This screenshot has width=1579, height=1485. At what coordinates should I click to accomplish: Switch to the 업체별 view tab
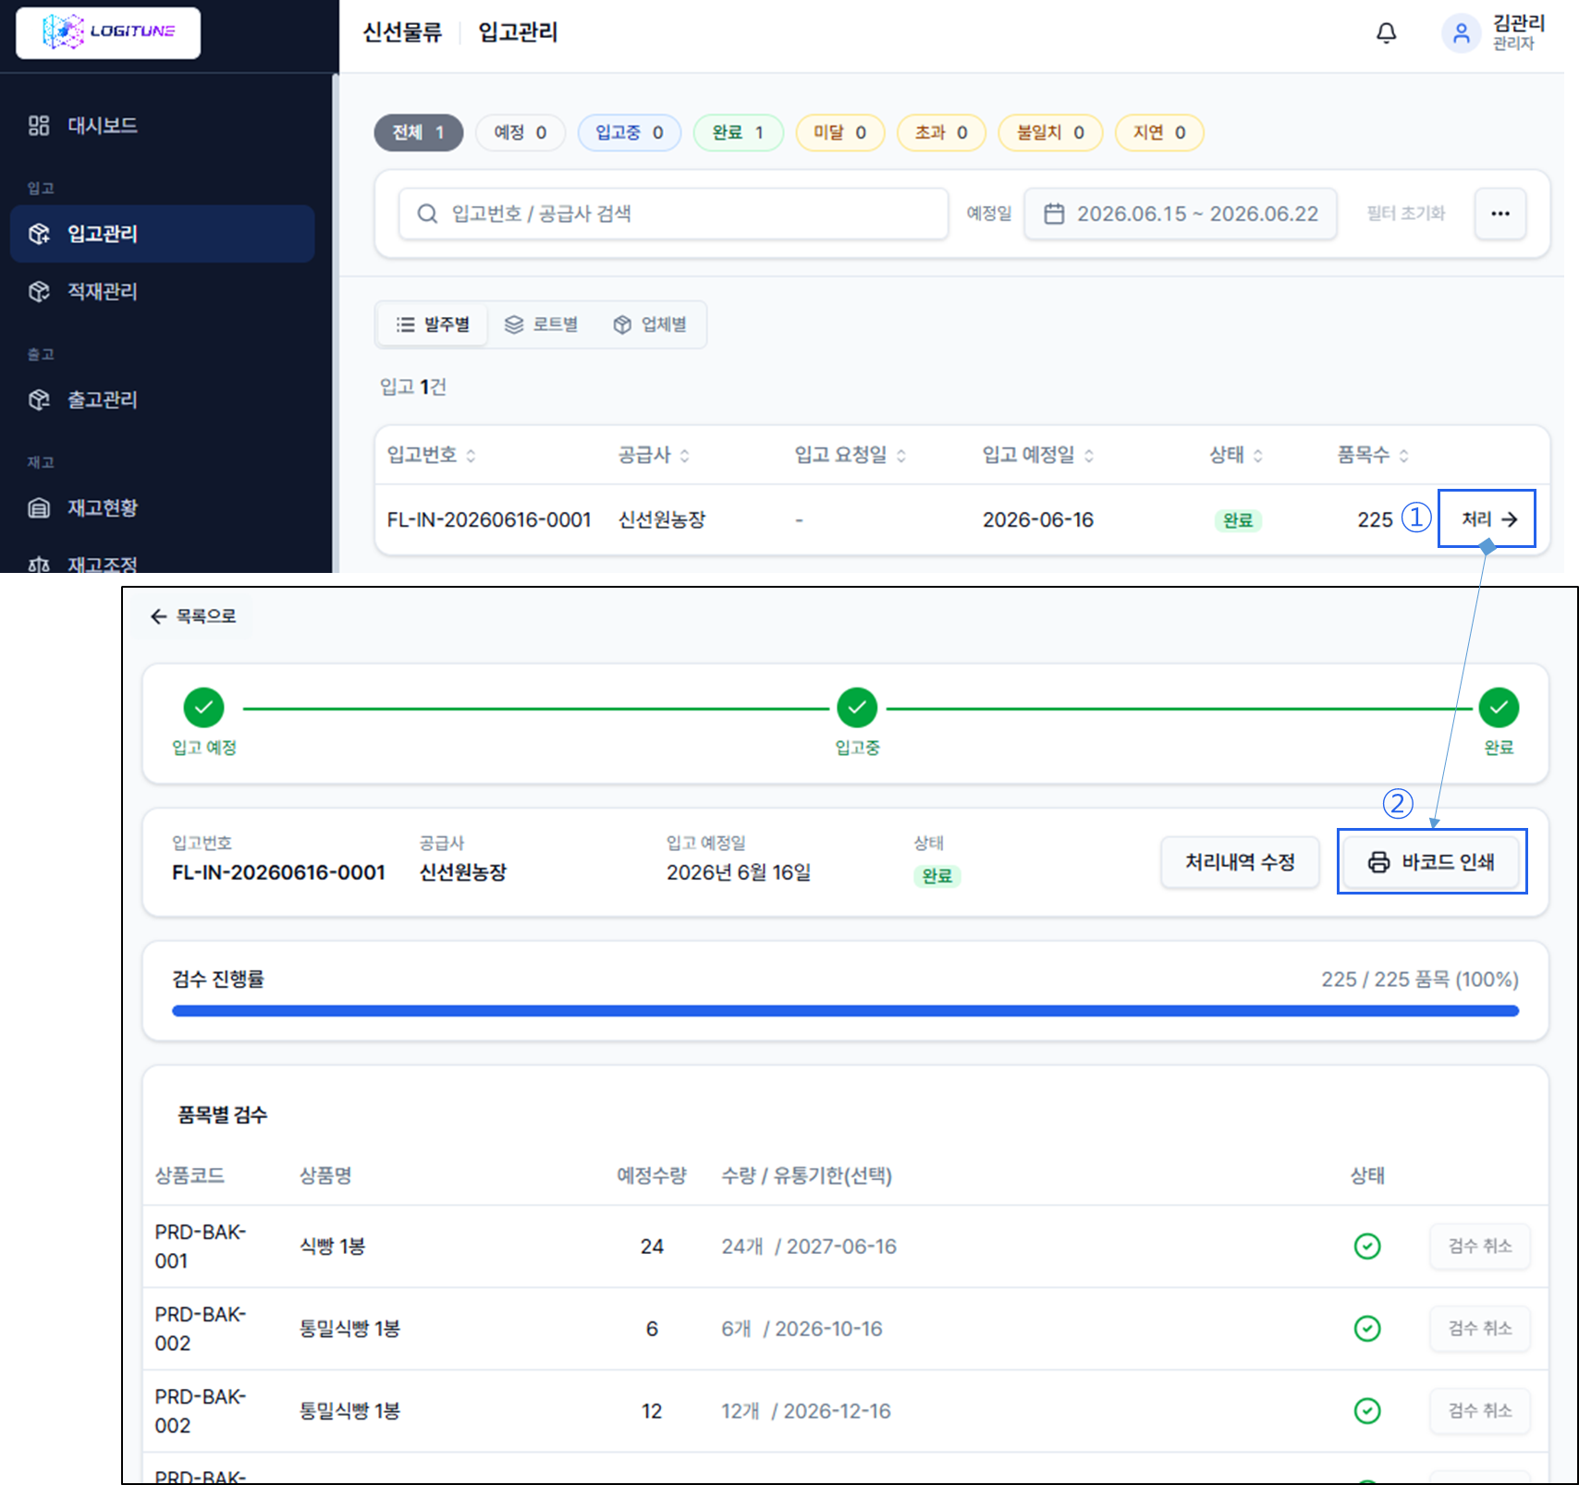(650, 324)
